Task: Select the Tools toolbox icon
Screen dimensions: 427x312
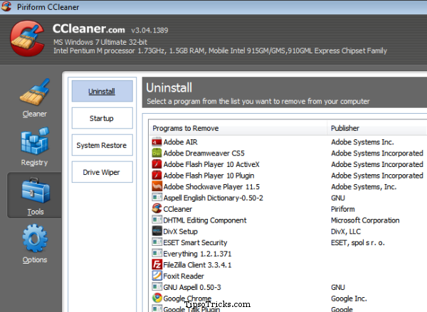Action: [x=36, y=190]
